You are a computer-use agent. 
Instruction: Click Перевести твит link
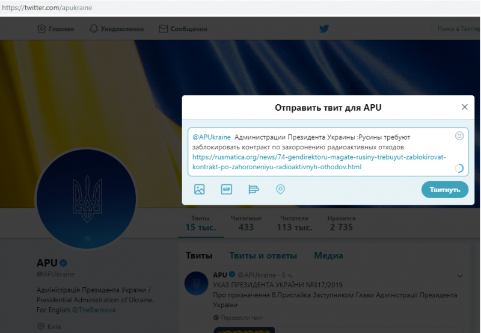242,317
